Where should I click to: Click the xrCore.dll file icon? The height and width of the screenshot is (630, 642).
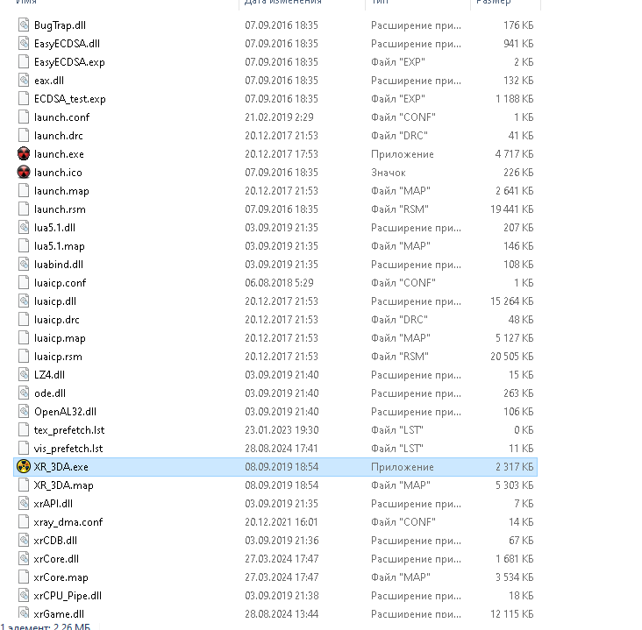24,559
